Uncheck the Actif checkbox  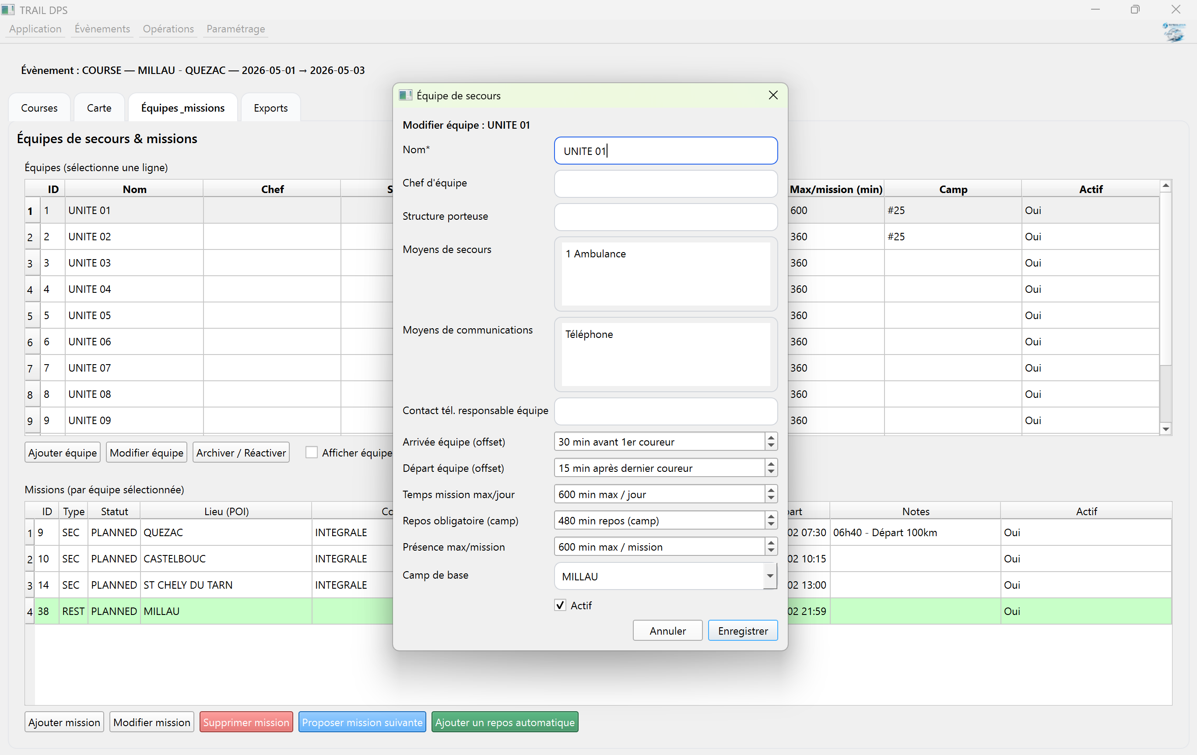click(x=560, y=605)
